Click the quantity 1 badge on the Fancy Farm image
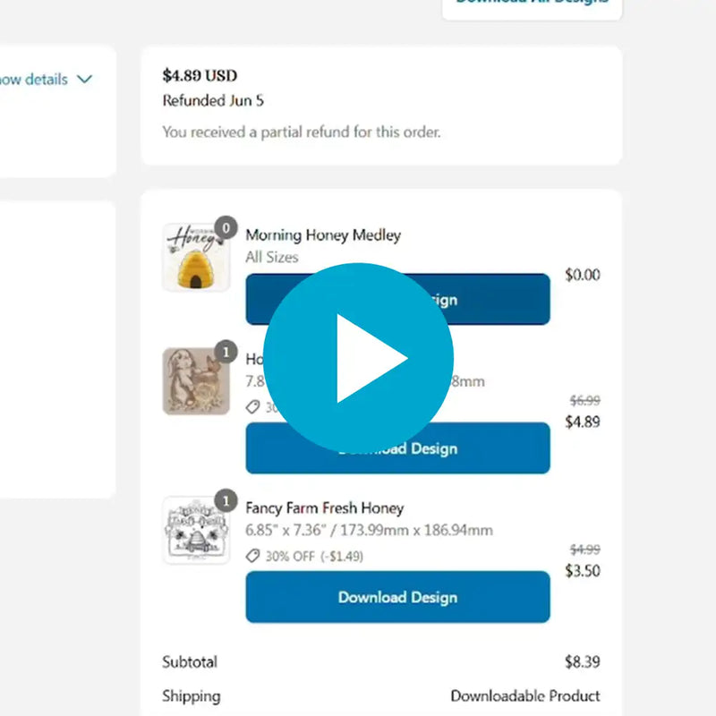This screenshot has width=716, height=716. point(226,500)
